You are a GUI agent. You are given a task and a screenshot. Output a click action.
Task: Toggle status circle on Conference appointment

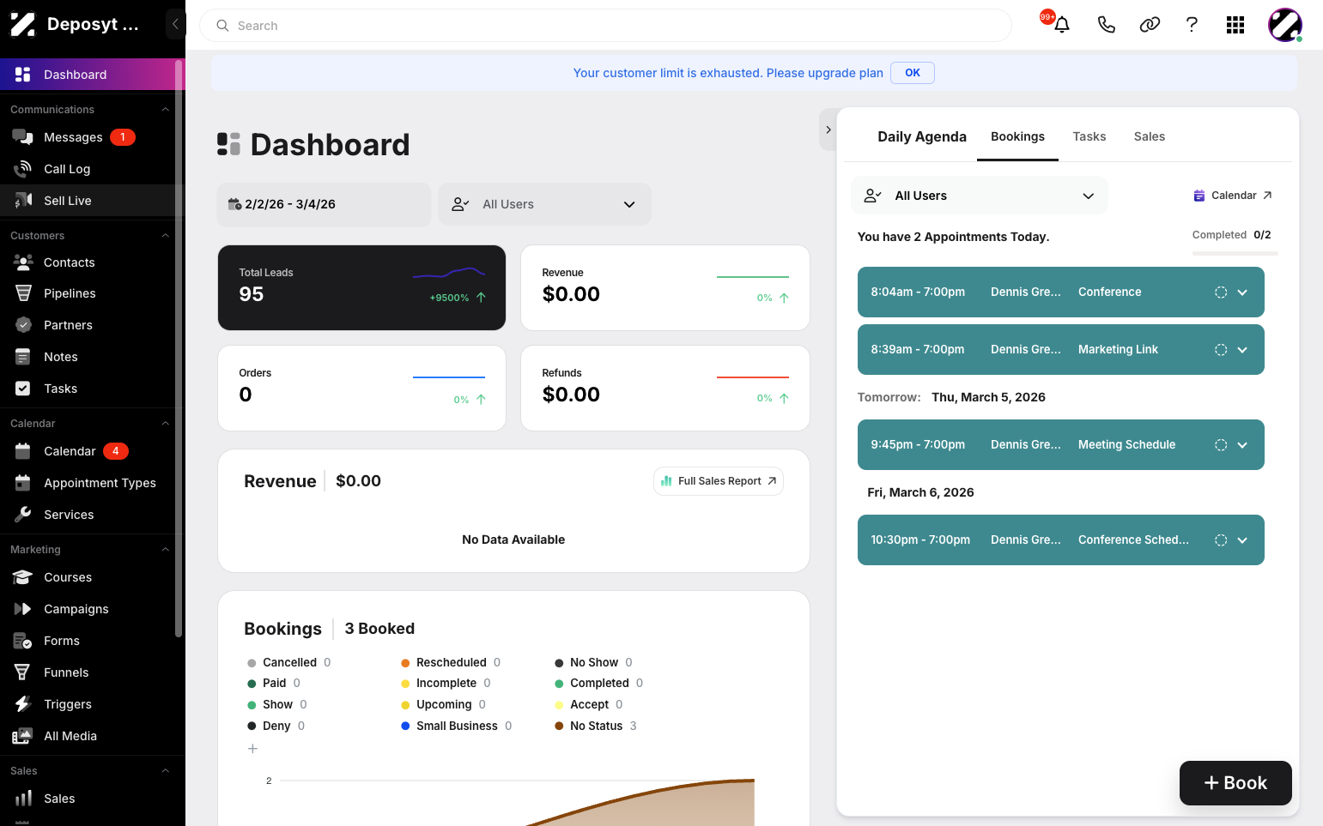click(1221, 292)
